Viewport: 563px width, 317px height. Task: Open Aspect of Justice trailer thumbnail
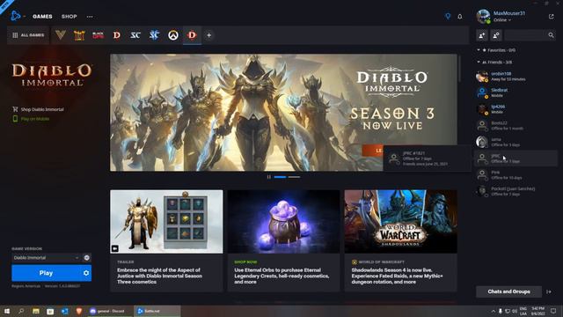tap(166, 221)
